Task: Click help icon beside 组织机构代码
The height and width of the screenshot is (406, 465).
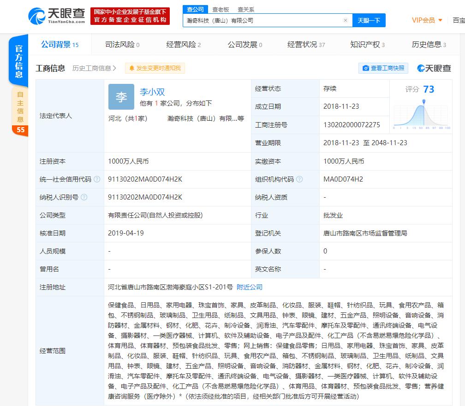Action: pos(299,179)
